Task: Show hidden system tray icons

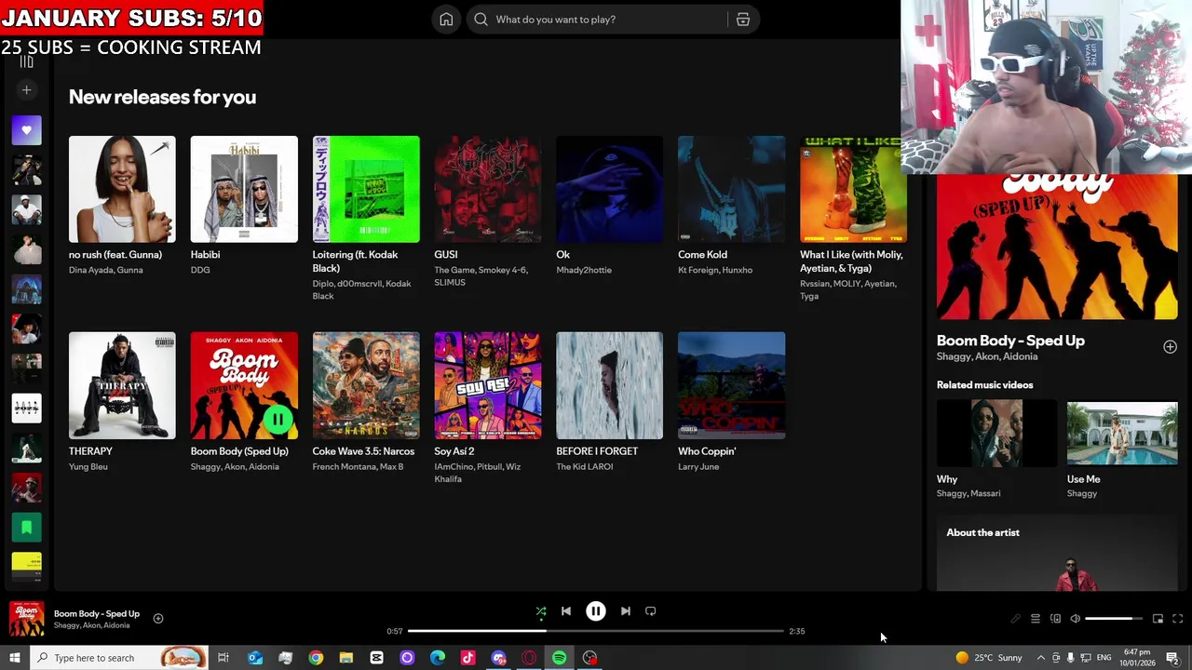Action: [1041, 658]
